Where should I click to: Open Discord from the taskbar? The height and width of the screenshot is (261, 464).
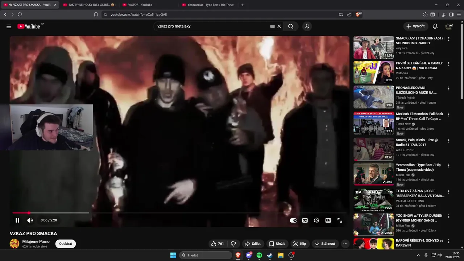click(249, 255)
